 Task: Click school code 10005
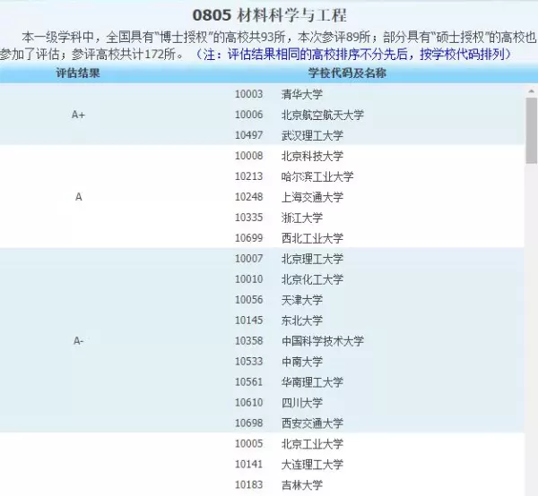click(248, 443)
